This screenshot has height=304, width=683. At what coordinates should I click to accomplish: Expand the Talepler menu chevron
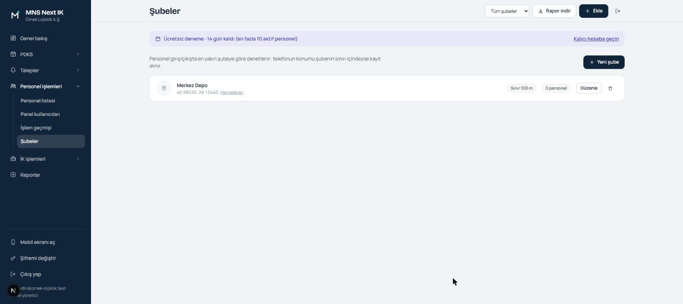(x=78, y=70)
